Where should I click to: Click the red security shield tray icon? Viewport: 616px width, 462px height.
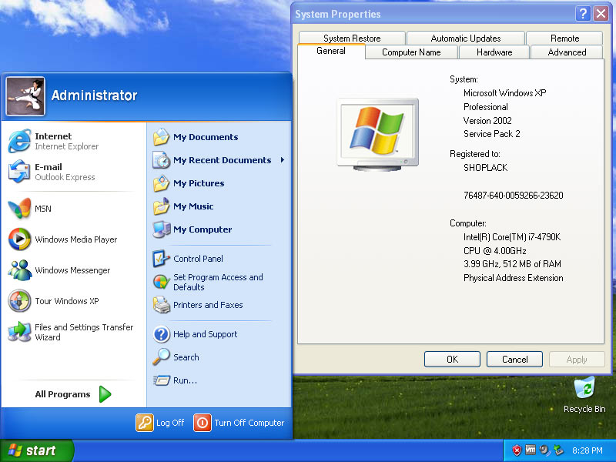tap(517, 450)
